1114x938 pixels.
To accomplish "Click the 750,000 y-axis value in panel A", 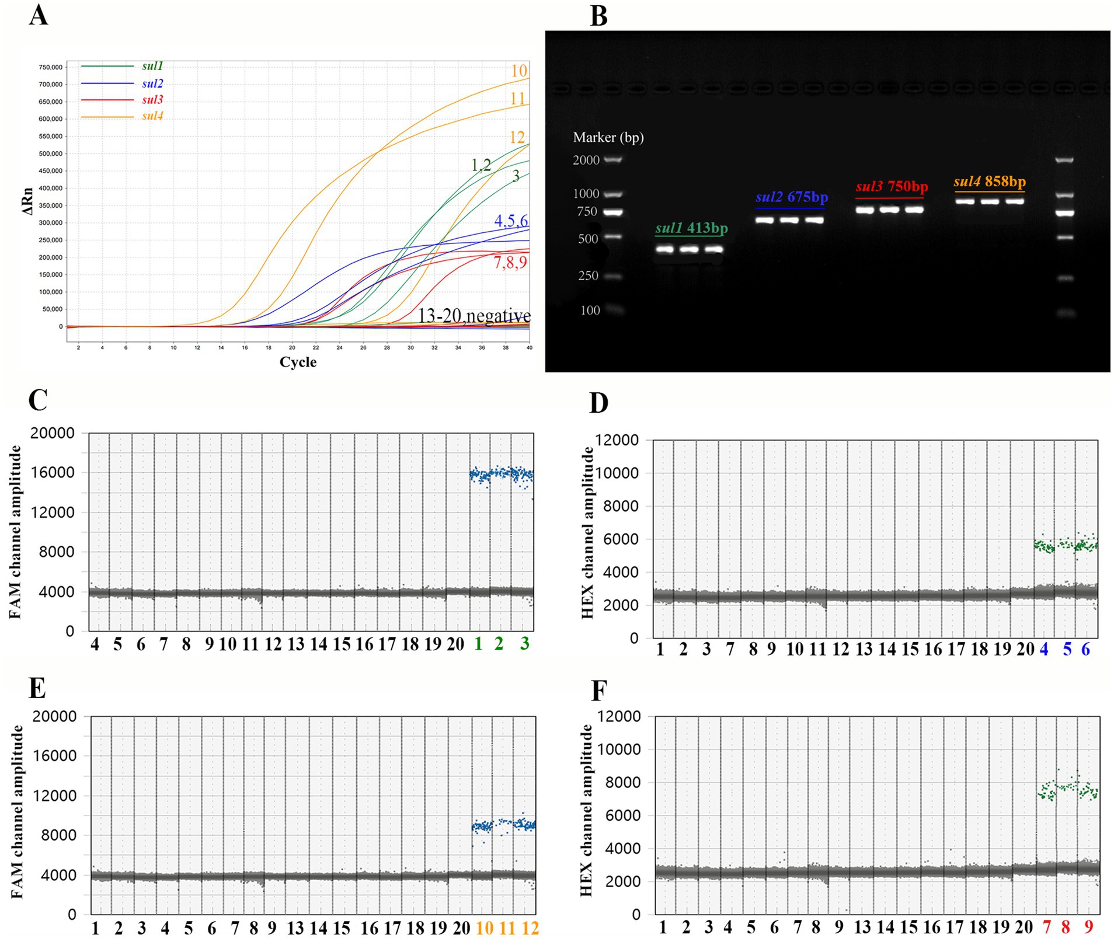I will 50,67.
